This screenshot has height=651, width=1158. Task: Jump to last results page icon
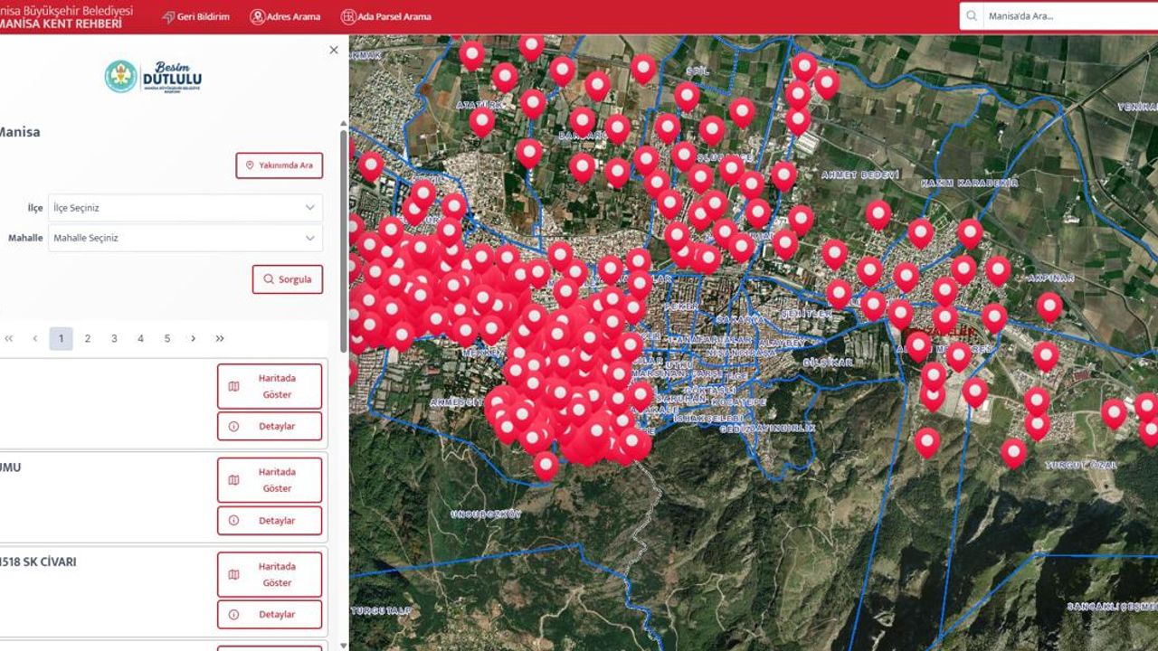(220, 339)
